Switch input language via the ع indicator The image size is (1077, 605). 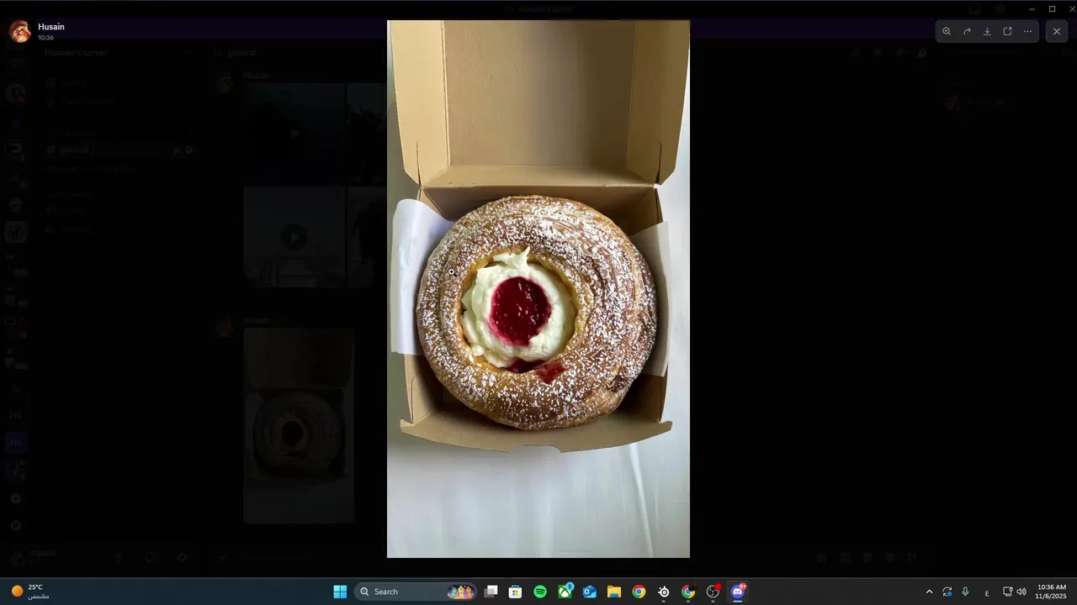[x=986, y=592]
